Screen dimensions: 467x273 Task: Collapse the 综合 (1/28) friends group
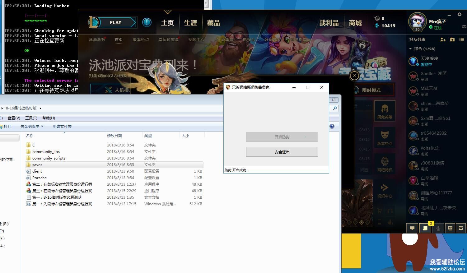(x=410, y=49)
